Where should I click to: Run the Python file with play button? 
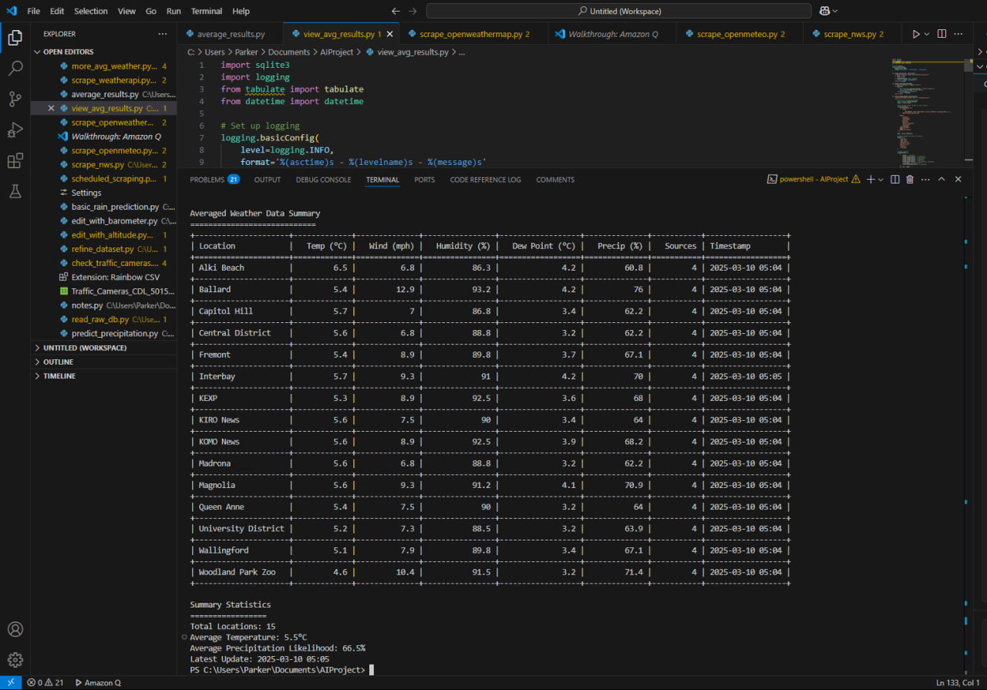[x=915, y=34]
